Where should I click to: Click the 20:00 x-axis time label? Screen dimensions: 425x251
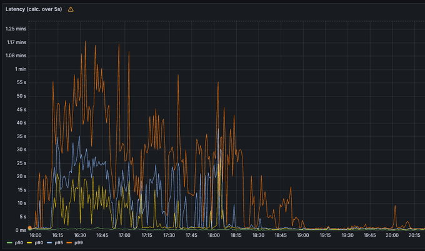click(x=392, y=235)
